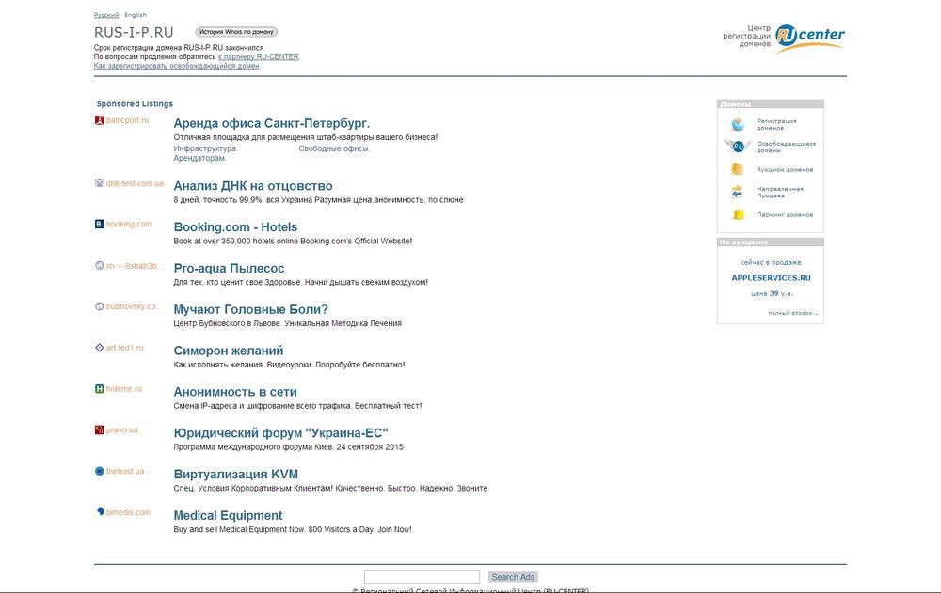This screenshot has width=941, height=593.
Task: Click the bubnovsky.co domain text
Action: click(x=134, y=306)
